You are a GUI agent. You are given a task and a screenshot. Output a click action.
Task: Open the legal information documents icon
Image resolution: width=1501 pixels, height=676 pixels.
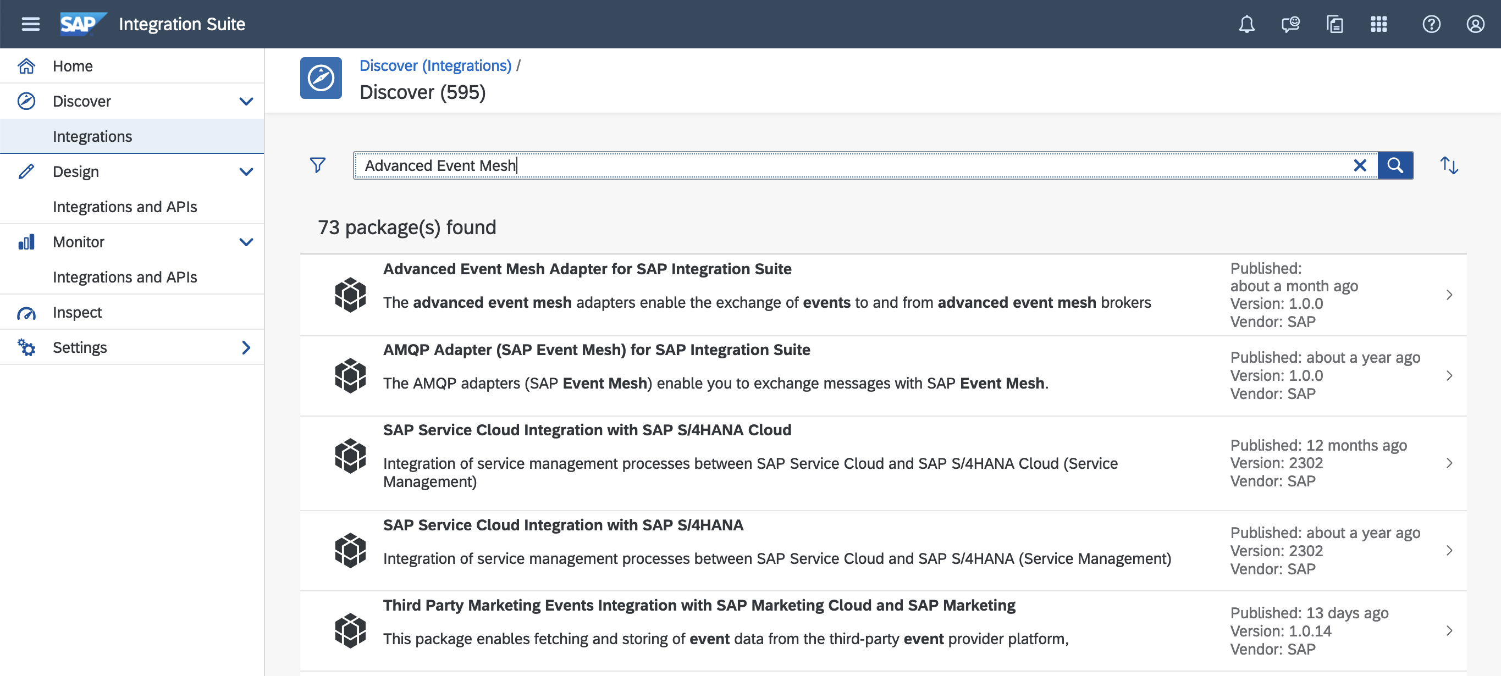coord(1334,24)
